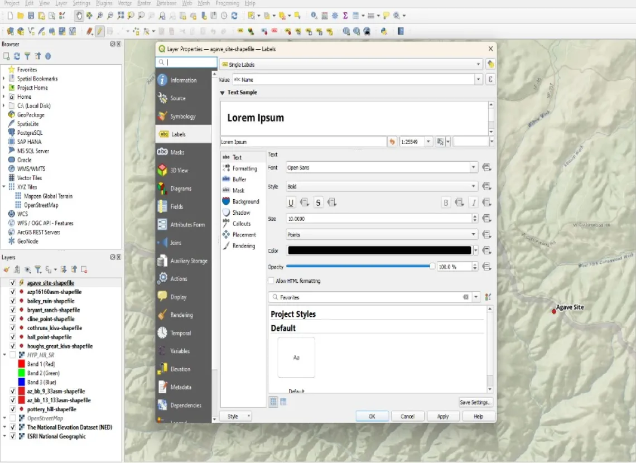Image resolution: width=636 pixels, height=463 pixels.
Task: Toggle visibility of bryant_ranch-shapefile layer
Action: (13, 310)
